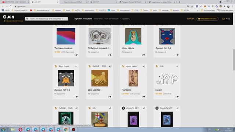Open a new browser tab
Viewport: 235px width, 132px height.
pos(179,2)
